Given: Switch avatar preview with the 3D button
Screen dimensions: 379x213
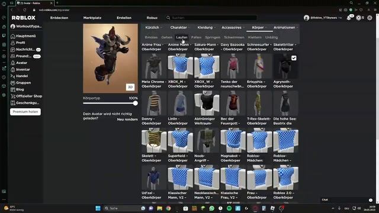Looking at the screenshot, I should pyautogui.click(x=130, y=87).
